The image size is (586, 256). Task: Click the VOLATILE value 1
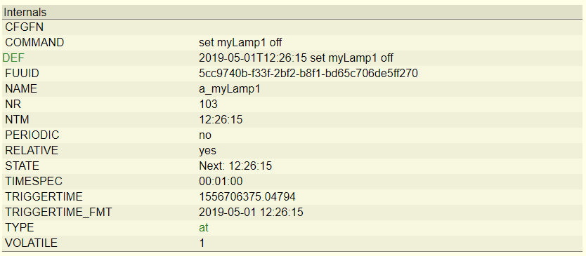[x=202, y=243]
